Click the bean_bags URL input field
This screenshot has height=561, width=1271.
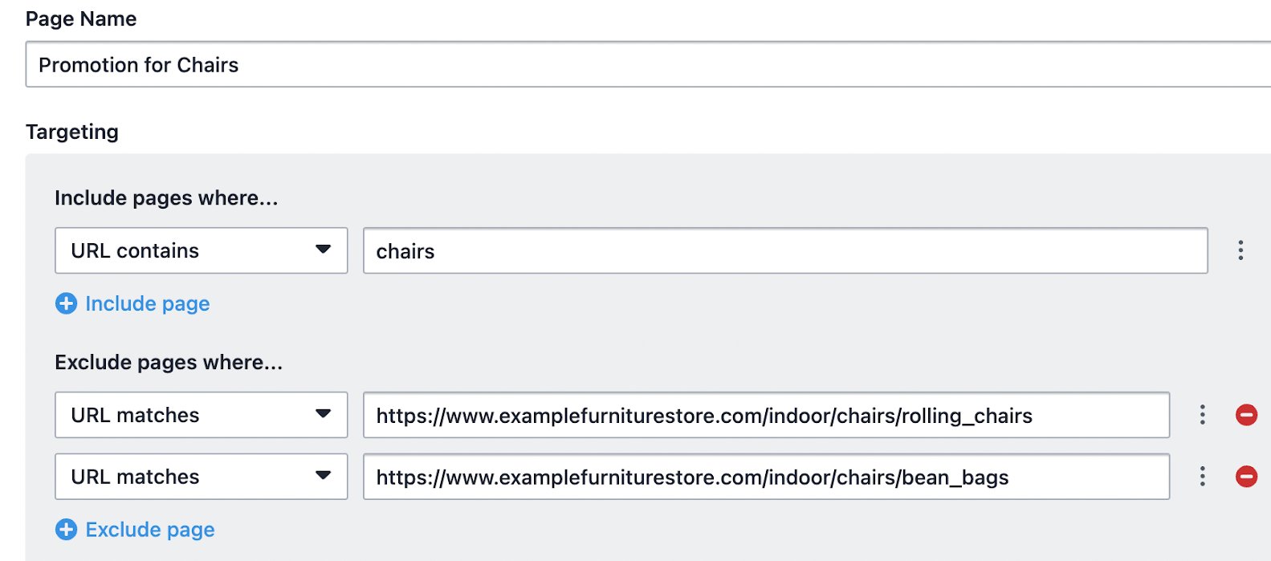click(766, 477)
